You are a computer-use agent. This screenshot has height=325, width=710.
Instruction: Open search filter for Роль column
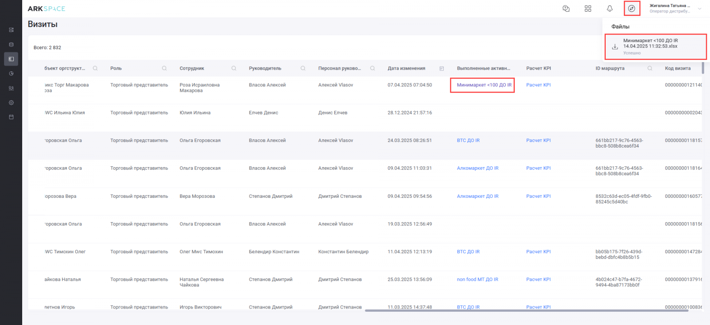pos(164,68)
